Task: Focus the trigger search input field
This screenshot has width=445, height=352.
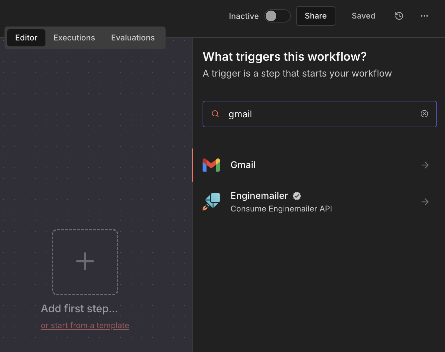Action: 319,114
